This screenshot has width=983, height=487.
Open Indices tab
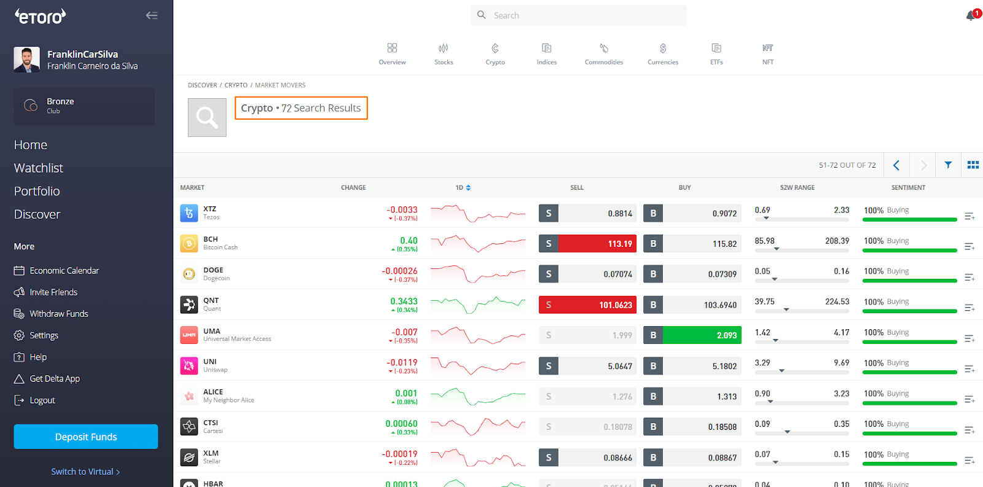point(547,54)
